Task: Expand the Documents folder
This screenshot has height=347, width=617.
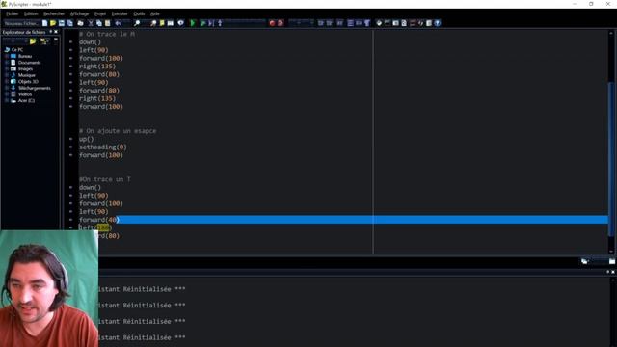Action: click(7, 63)
